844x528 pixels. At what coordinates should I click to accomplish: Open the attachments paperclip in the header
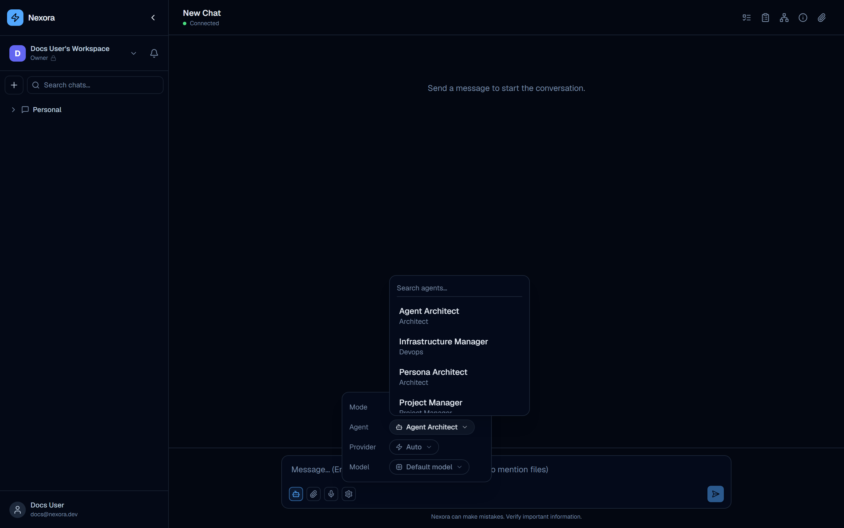(822, 18)
